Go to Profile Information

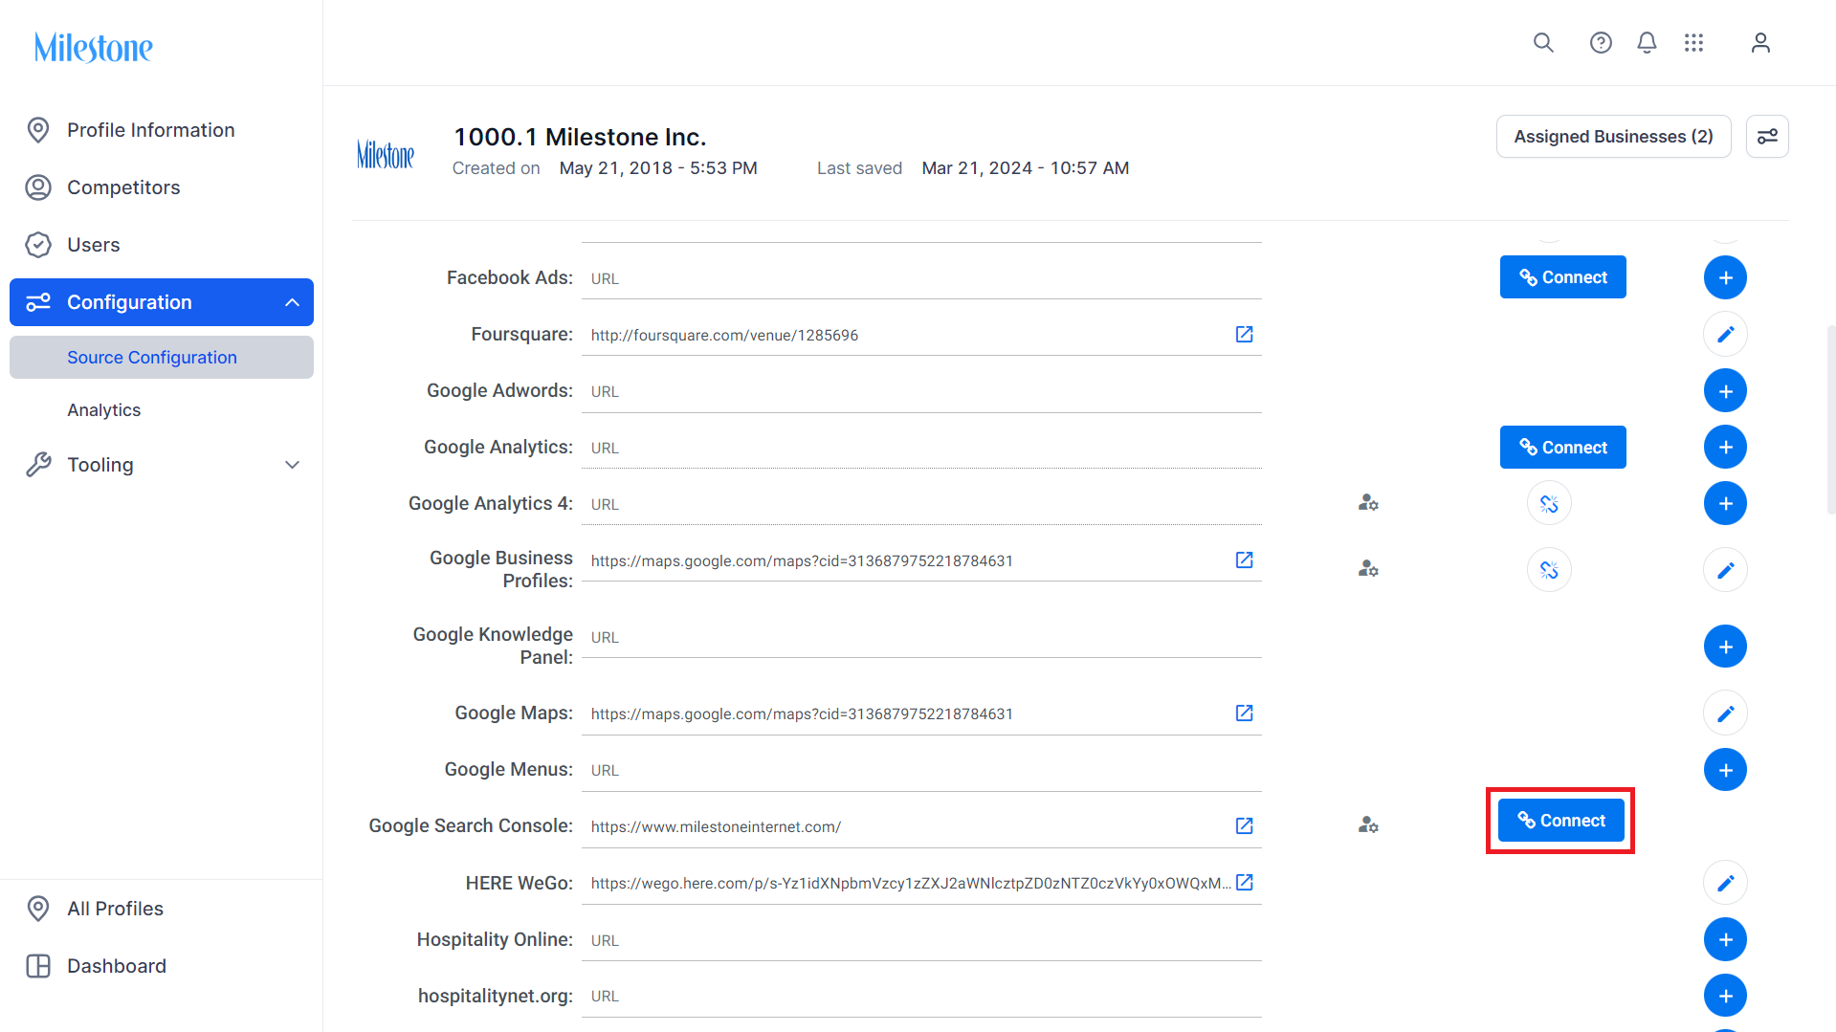pyautogui.click(x=150, y=130)
